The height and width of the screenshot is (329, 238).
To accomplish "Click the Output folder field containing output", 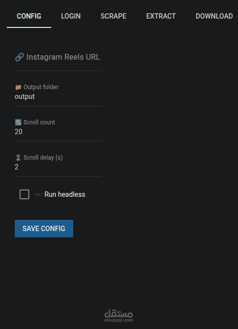I will tap(58, 94).
